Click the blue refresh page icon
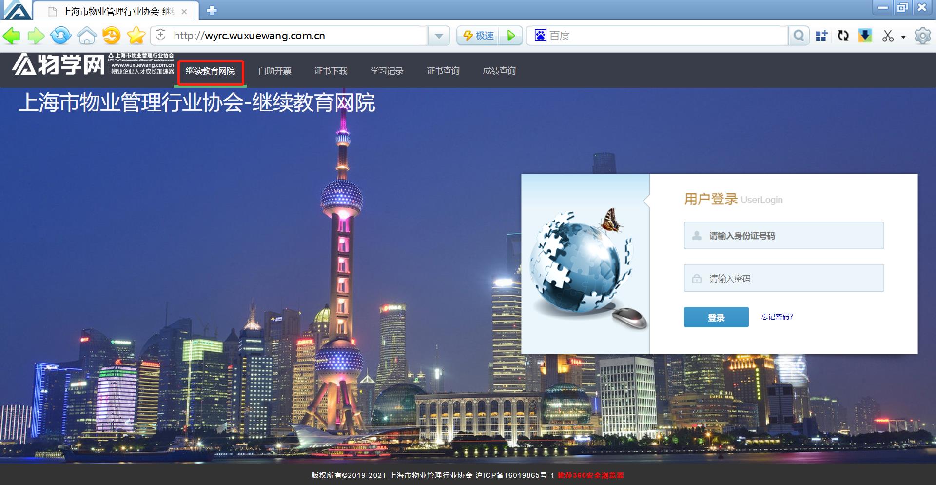Image resolution: width=936 pixels, height=485 pixels. [x=61, y=36]
